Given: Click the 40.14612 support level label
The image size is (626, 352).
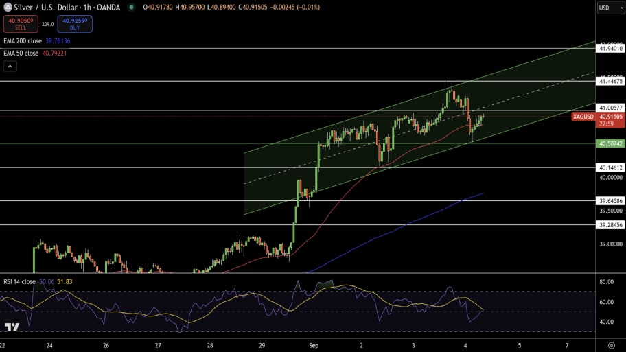Looking at the screenshot, I should (610, 167).
